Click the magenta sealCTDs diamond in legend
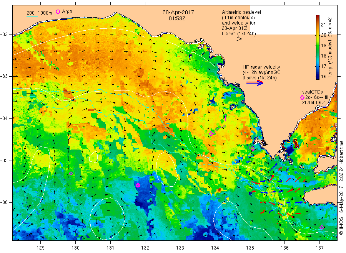The image size is (346, 253). pos(302,97)
